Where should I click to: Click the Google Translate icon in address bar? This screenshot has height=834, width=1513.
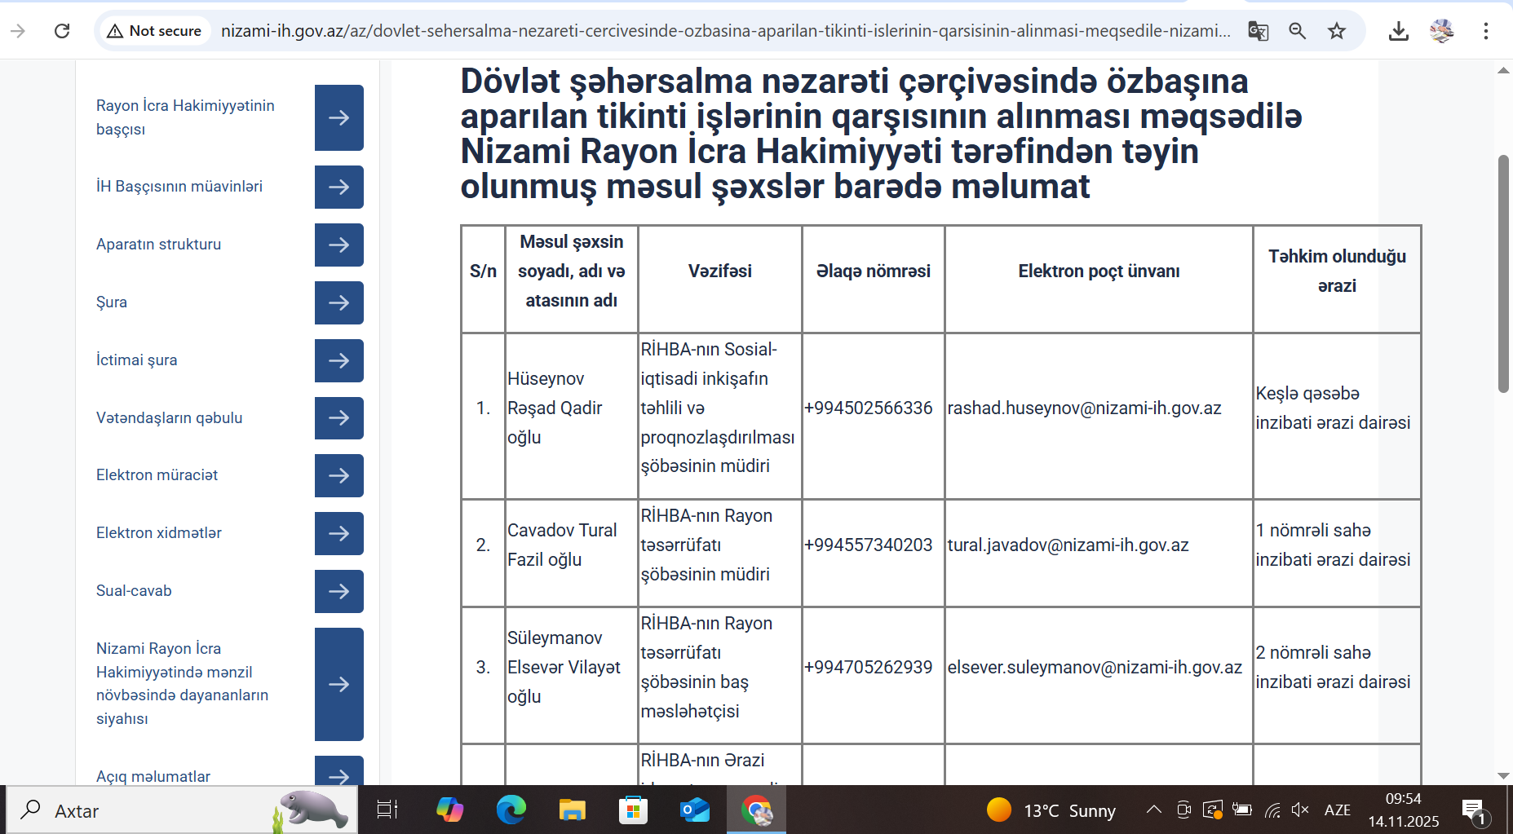click(1258, 31)
